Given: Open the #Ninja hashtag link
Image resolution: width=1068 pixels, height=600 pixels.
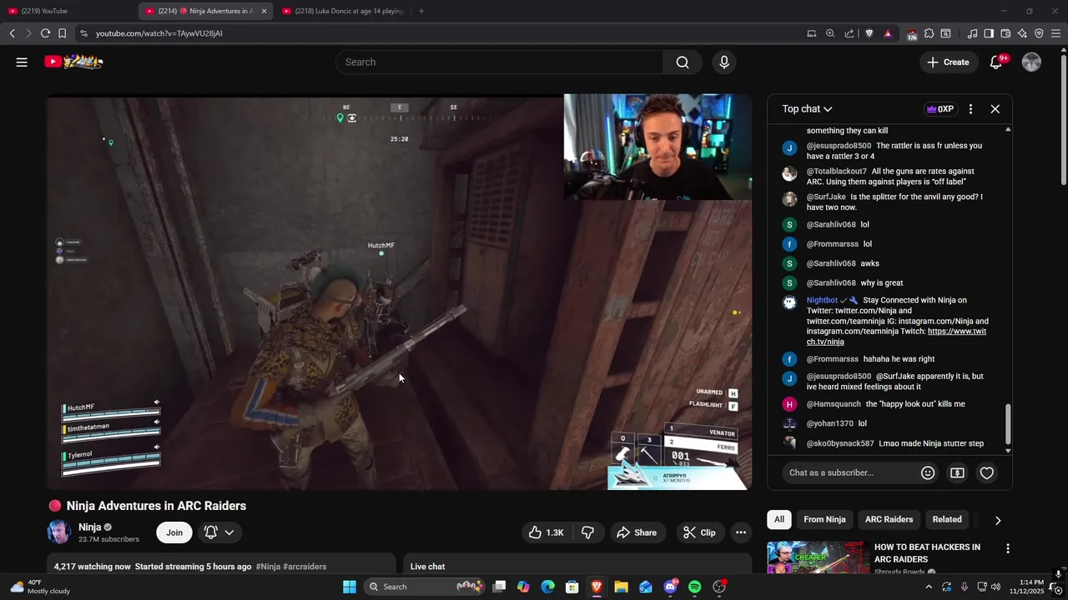Looking at the screenshot, I should click(268, 567).
